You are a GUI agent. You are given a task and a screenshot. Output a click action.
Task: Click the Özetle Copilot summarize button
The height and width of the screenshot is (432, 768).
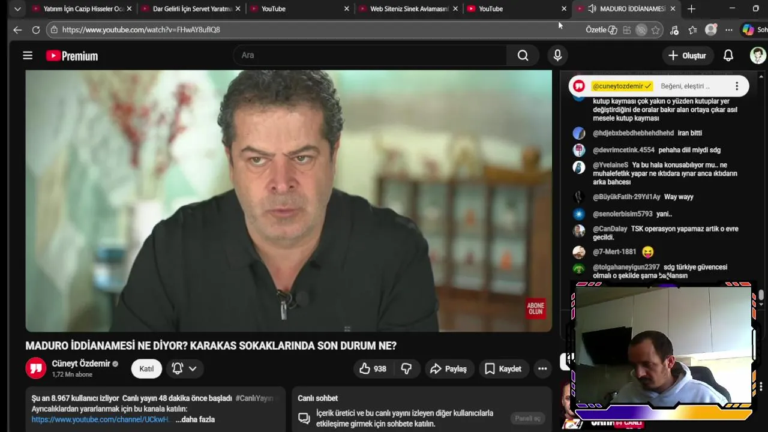(602, 29)
